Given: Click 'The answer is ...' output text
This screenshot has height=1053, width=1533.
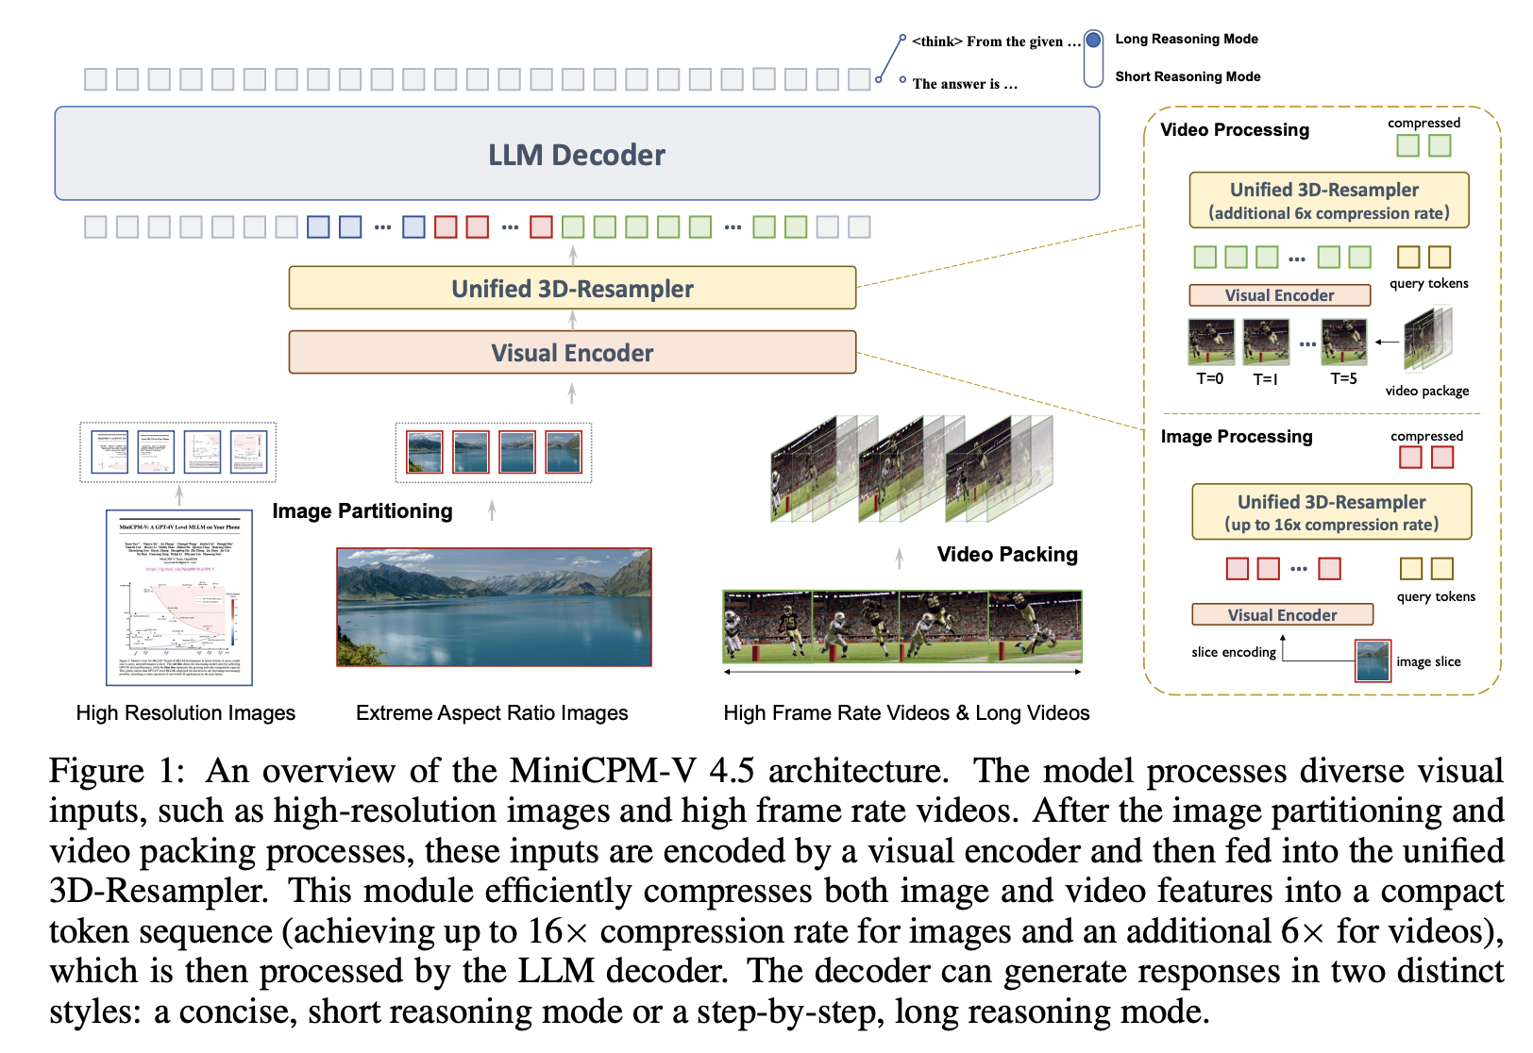Looking at the screenshot, I should click(x=965, y=84).
